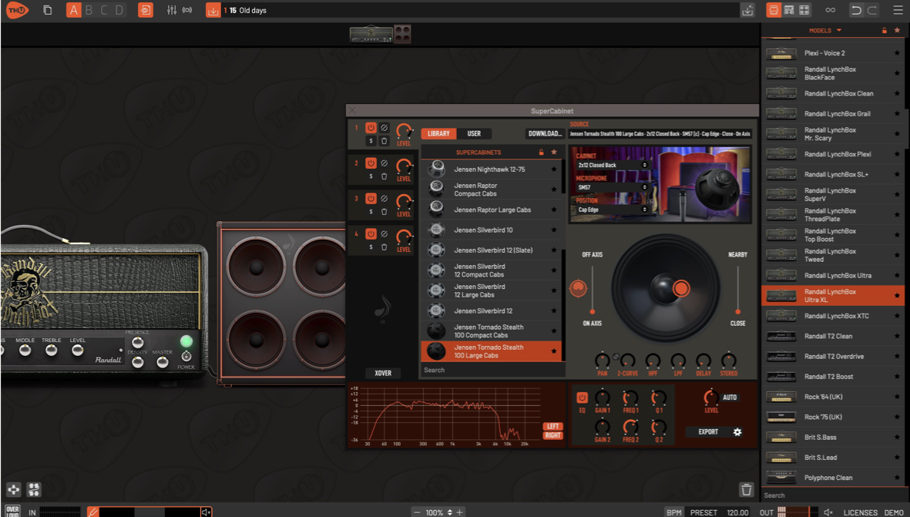The height and width of the screenshot is (517, 910).
Task: Toggle power for SuperCabinet slot 4
Action: pyautogui.click(x=371, y=233)
